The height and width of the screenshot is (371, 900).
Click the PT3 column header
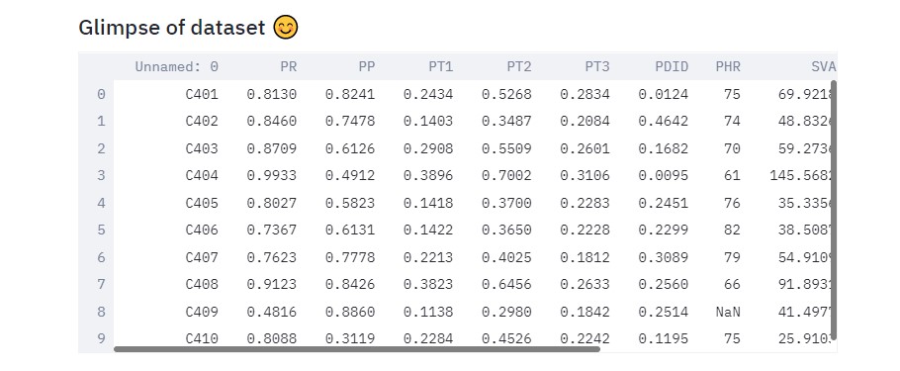click(x=597, y=66)
